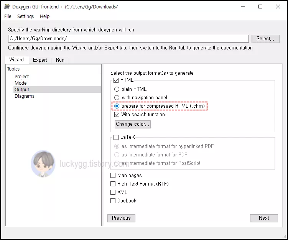Viewport: 288px width, 240px height.
Task: Click the Select... directory button
Action: point(265,39)
